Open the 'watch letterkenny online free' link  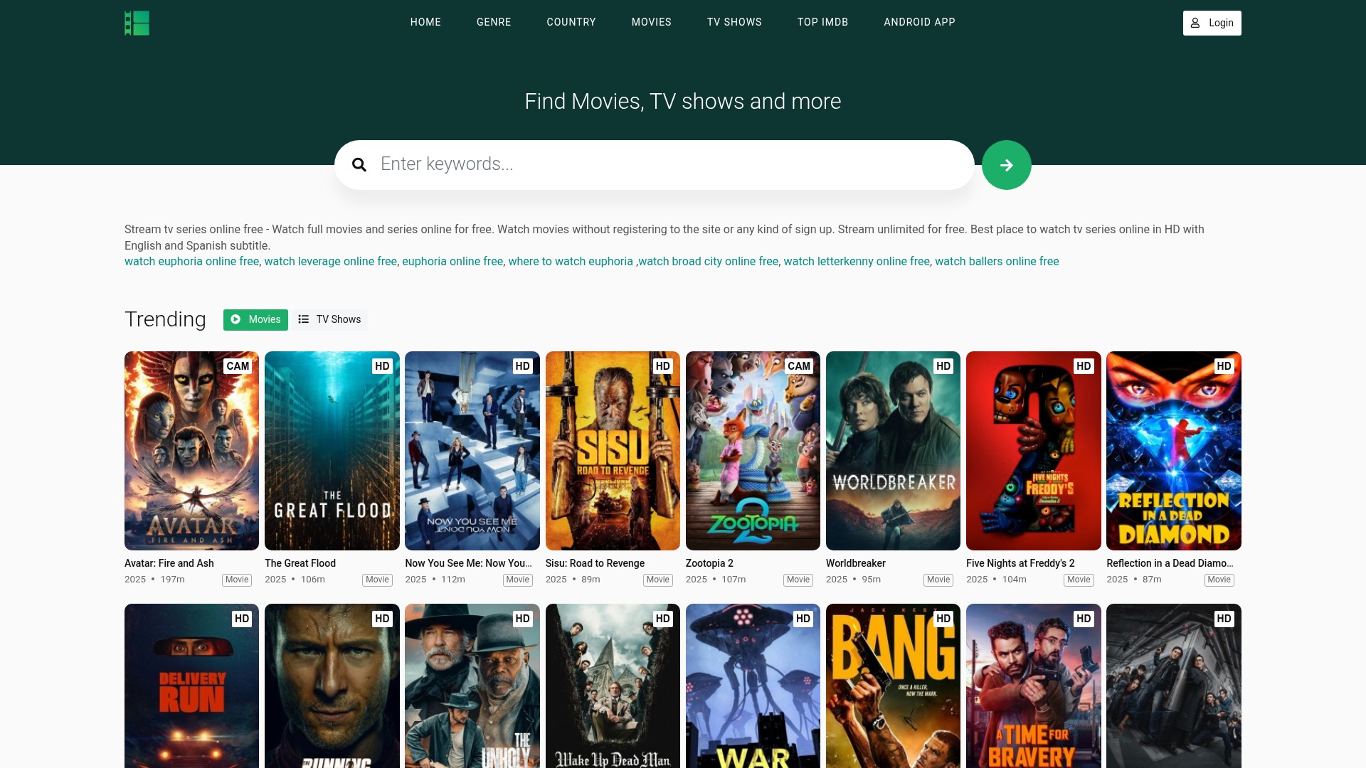(x=857, y=262)
